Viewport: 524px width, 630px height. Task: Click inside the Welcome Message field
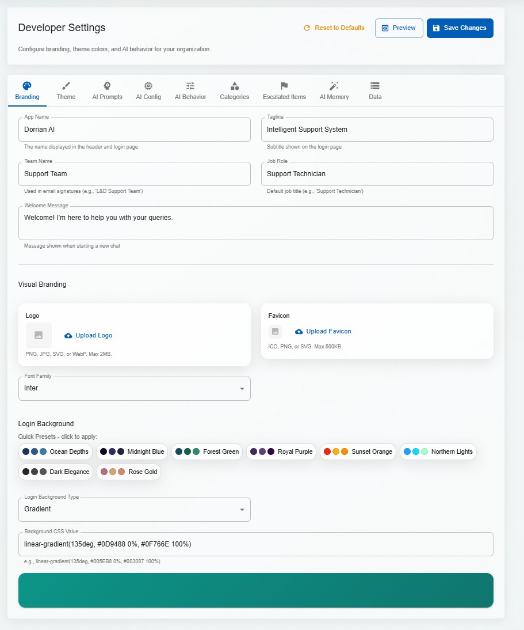coord(256,222)
